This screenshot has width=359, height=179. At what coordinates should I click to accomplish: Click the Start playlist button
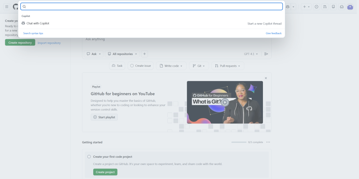pos(104,117)
